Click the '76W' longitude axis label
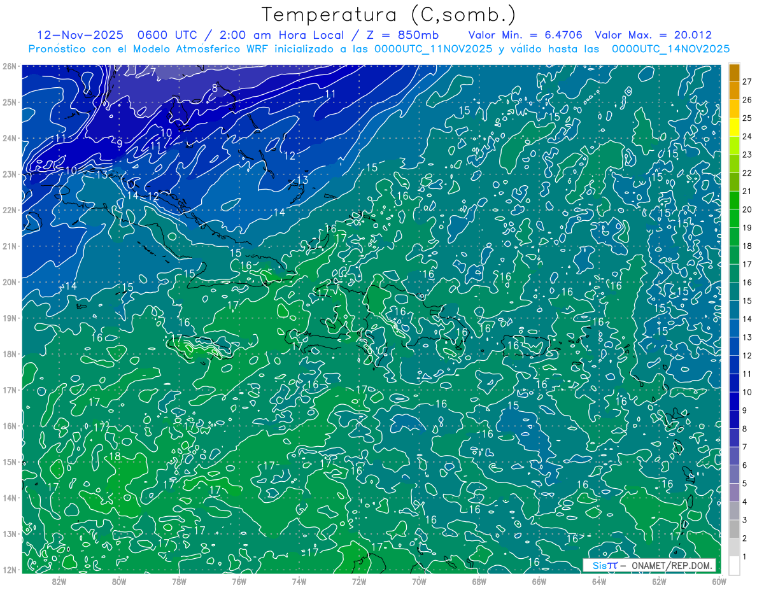 point(239,581)
